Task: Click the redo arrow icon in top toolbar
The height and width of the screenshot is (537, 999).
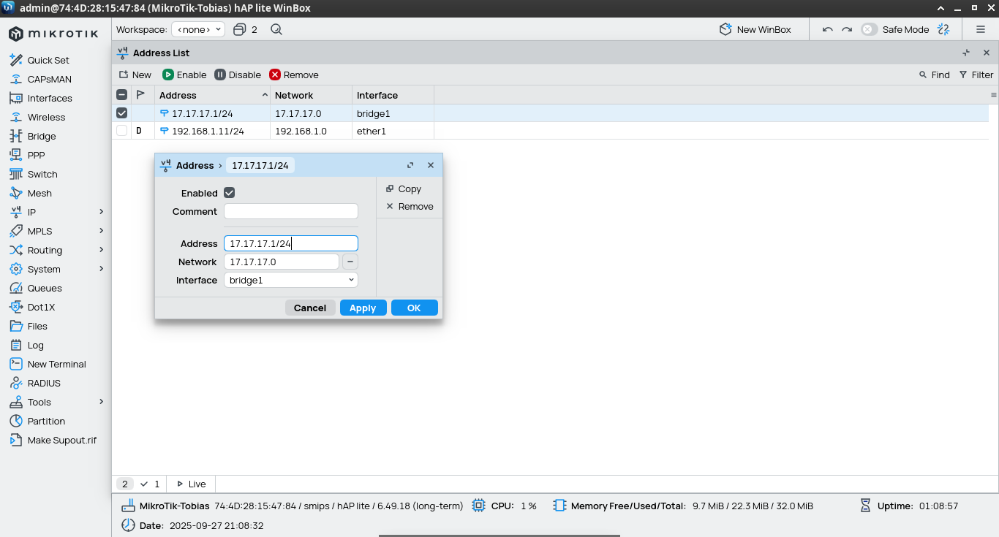Action: 847,30
